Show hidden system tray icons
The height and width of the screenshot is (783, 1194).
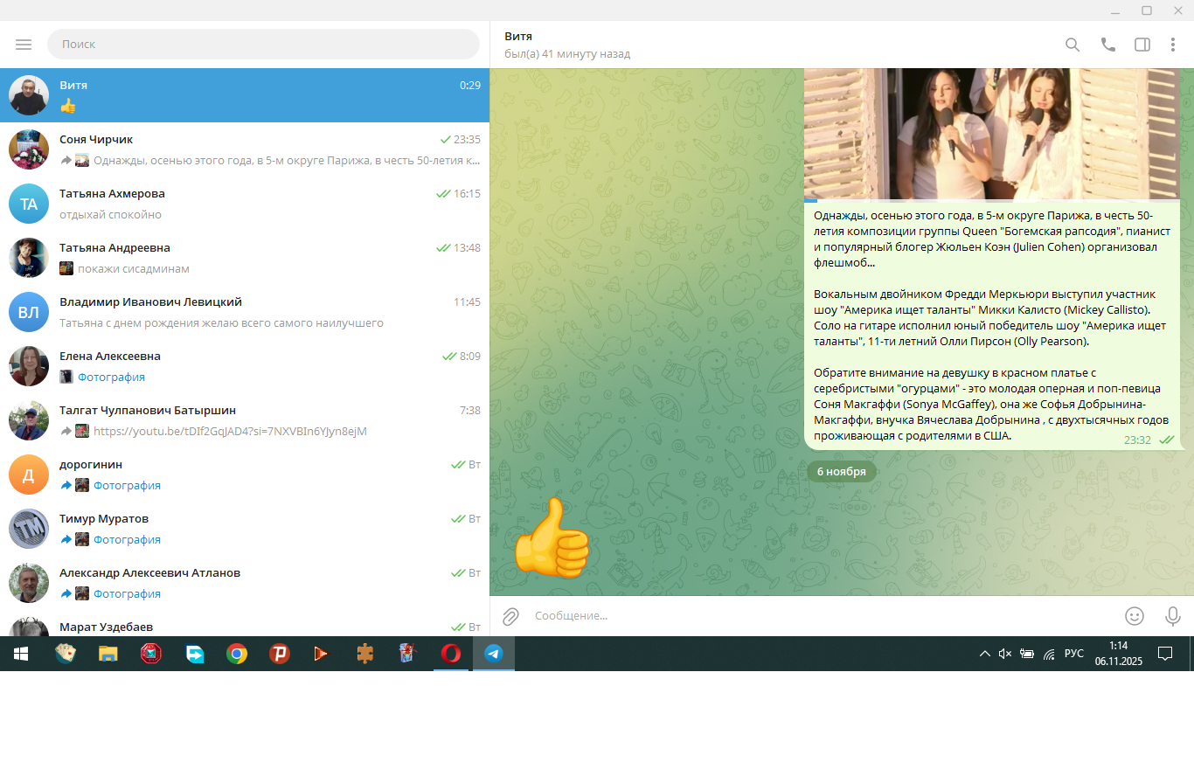click(x=984, y=654)
